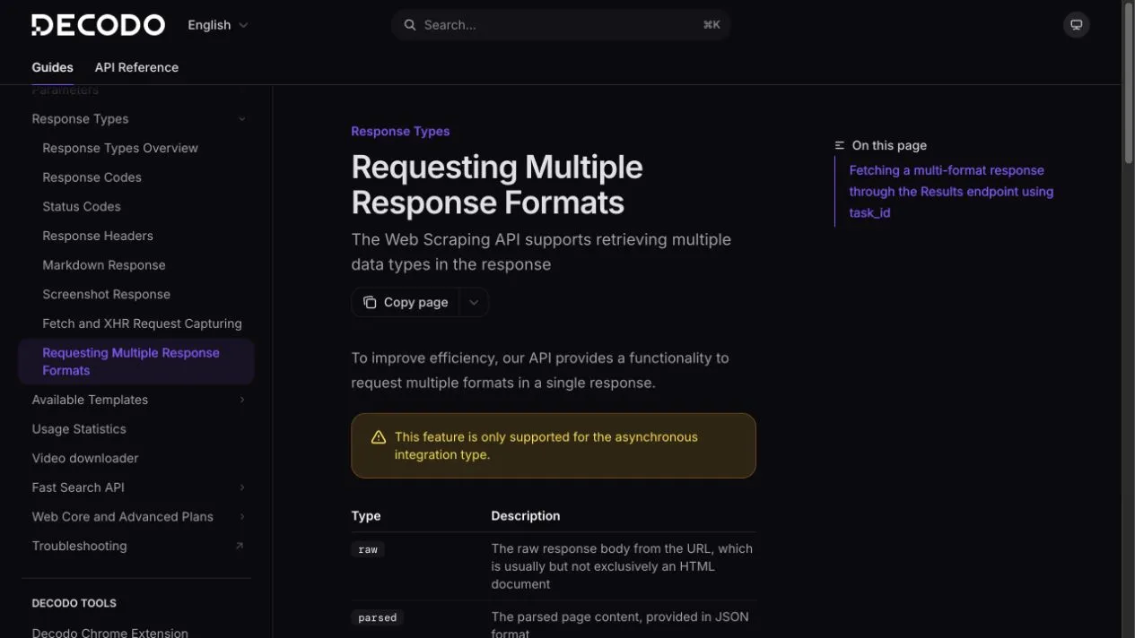The image size is (1135, 638).
Task: Open the Response Codes page
Action: pyautogui.click(x=92, y=177)
